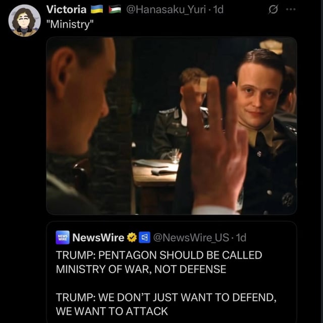Open the Victoria display name

pos(67,10)
